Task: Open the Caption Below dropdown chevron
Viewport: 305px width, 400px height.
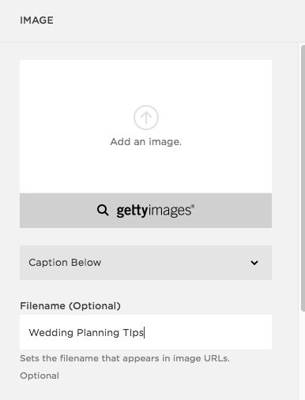Action: pos(254,263)
